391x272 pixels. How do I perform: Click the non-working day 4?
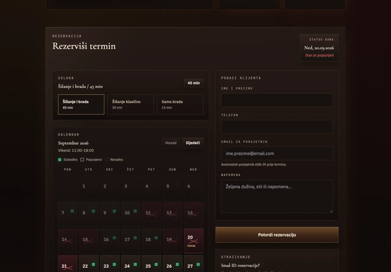(x=152, y=188)
